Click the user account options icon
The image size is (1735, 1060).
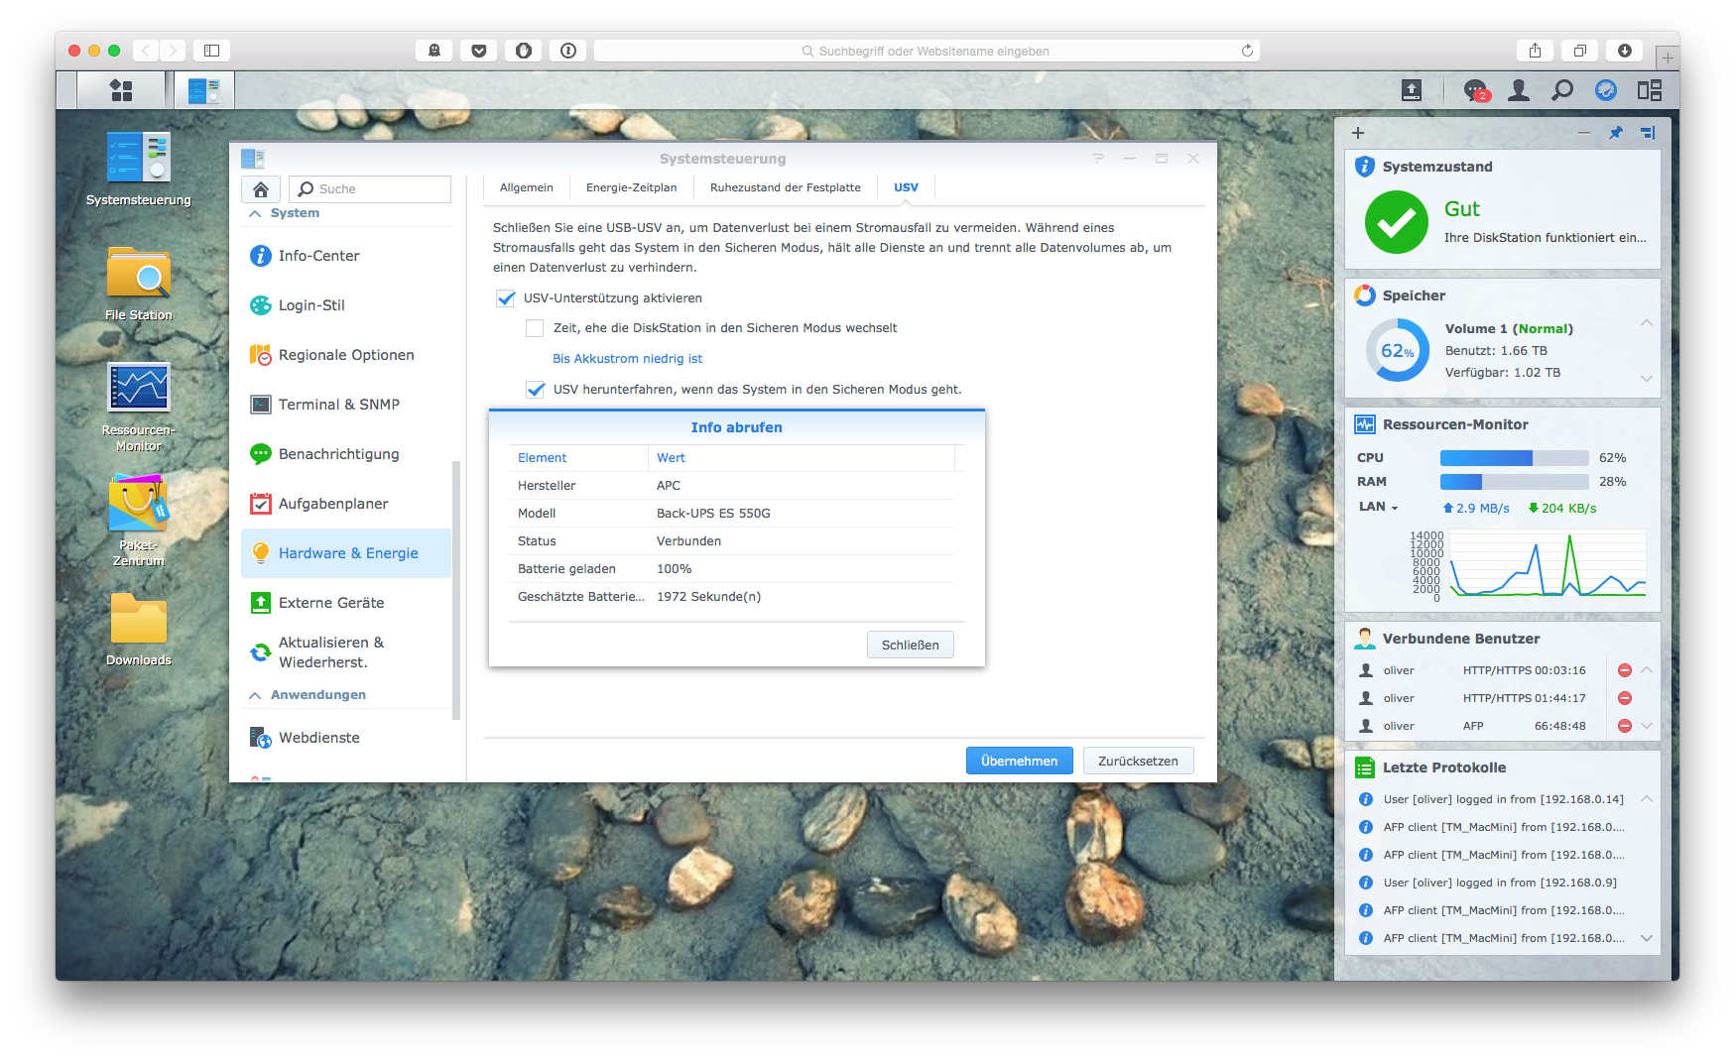[x=1518, y=90]
